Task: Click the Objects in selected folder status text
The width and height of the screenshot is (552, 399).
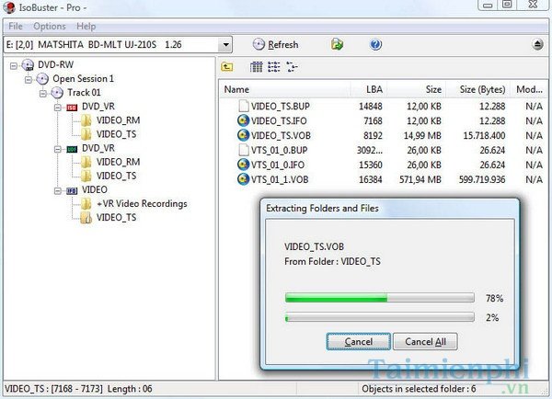Action: (419, 389)
